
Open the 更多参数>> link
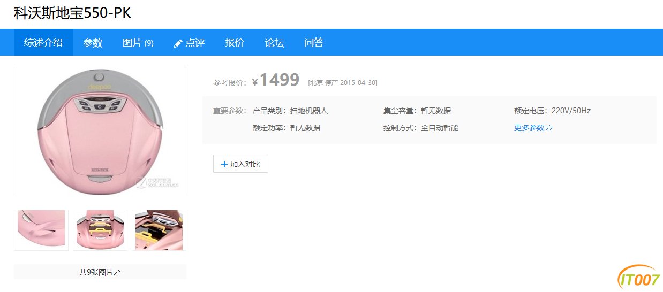pyautogui.click(x=533, y=128)
